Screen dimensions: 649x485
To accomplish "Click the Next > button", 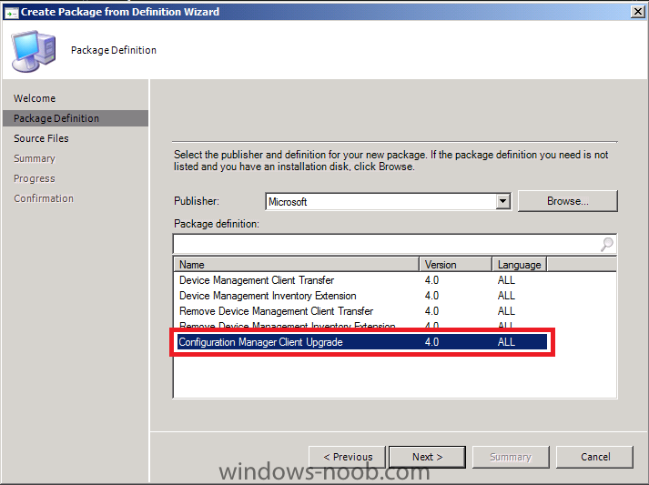I will (427, 457).
